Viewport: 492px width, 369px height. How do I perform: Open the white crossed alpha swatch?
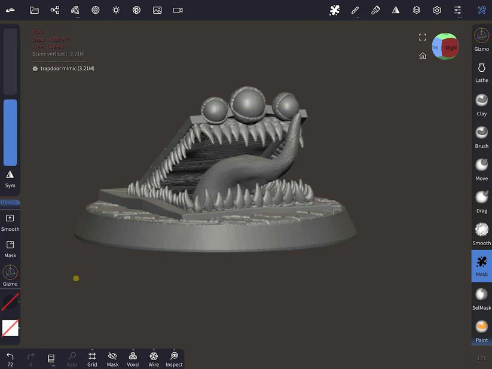[10, 328]
